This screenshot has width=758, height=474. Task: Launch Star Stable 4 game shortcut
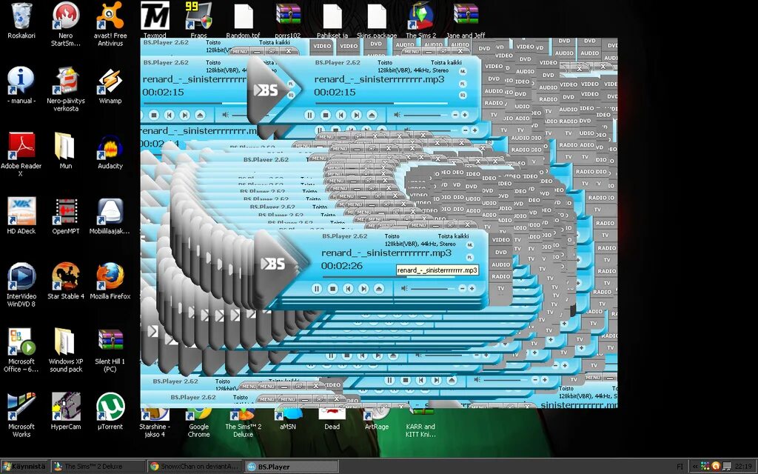click(x=66, y=281)
